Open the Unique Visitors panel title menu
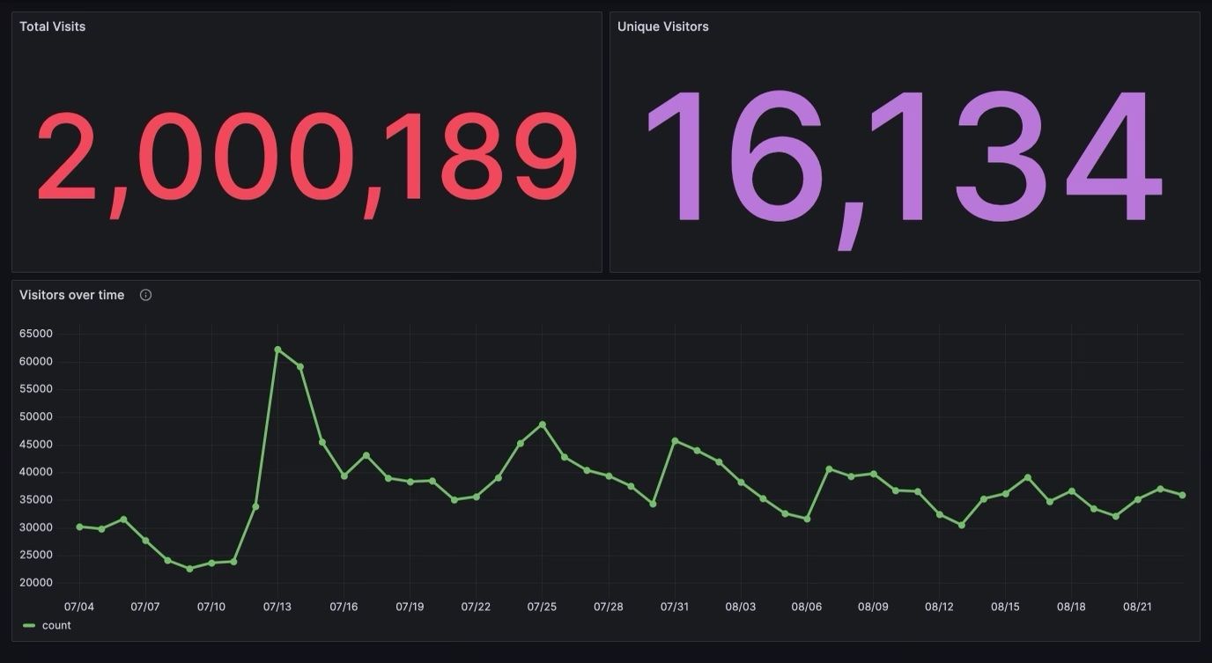Viewport: 1212px width, 663px height. [662, 26]
